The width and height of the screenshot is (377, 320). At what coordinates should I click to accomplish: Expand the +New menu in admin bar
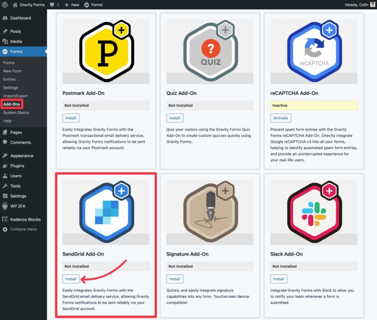tap(70, 5)
